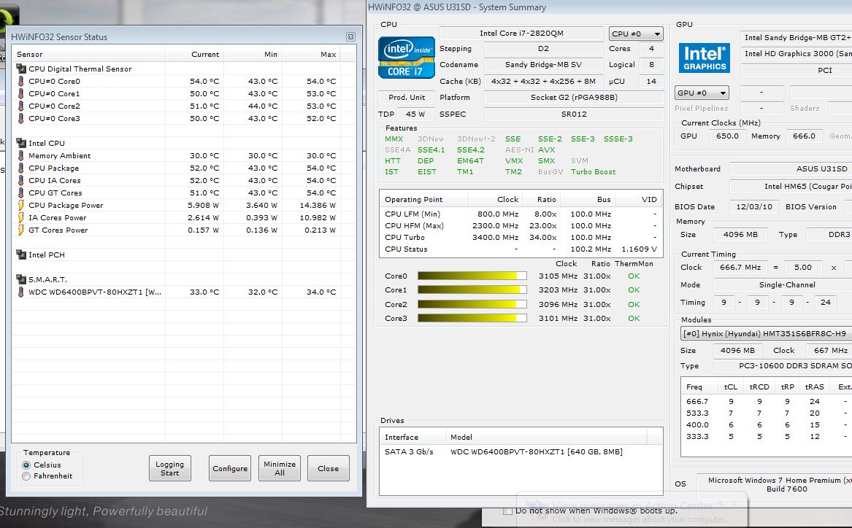
Task: Click the Configure button
Action: pos(230,468)
